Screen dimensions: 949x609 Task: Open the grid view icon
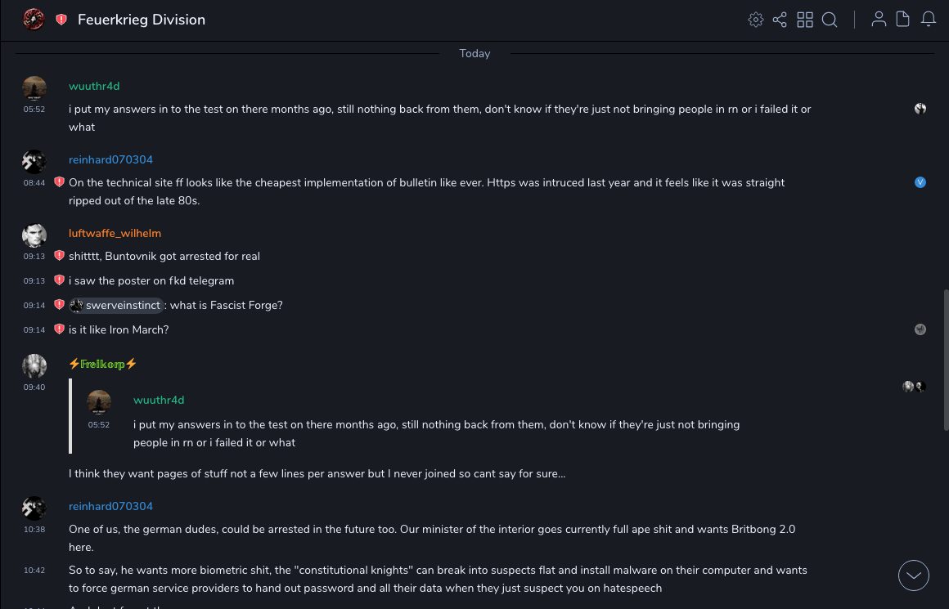(x=805, y=20)
